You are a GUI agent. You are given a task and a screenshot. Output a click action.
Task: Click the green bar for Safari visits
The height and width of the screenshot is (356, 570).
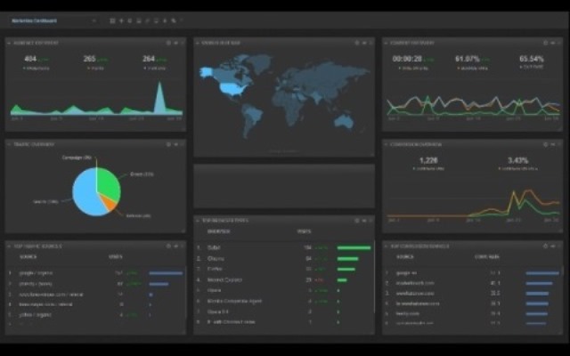point(354,247)
